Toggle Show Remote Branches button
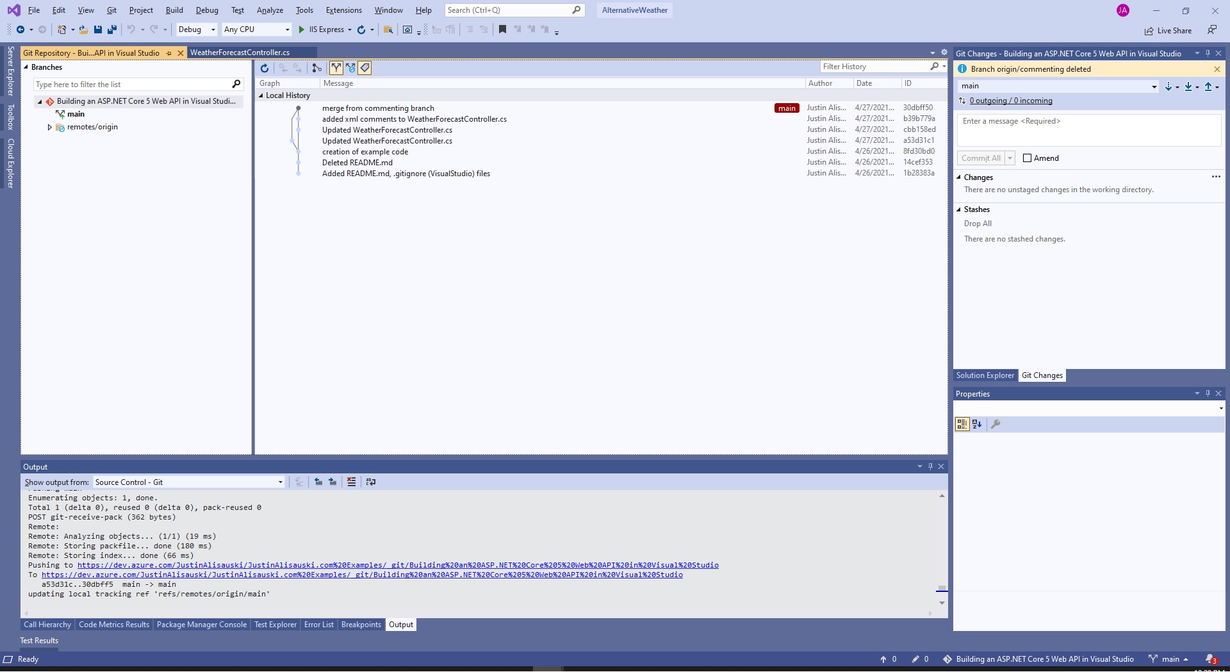 click(x=350, y=68)
